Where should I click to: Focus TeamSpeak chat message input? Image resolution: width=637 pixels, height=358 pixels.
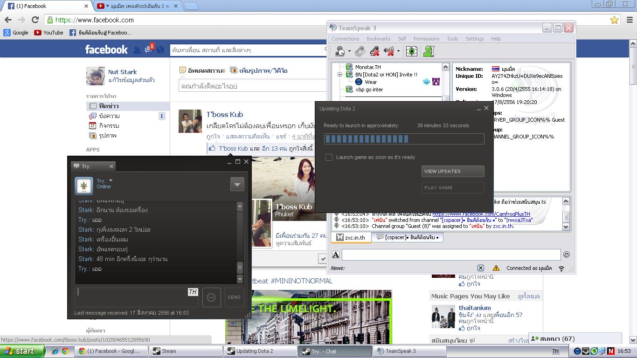tap(451, 255)
